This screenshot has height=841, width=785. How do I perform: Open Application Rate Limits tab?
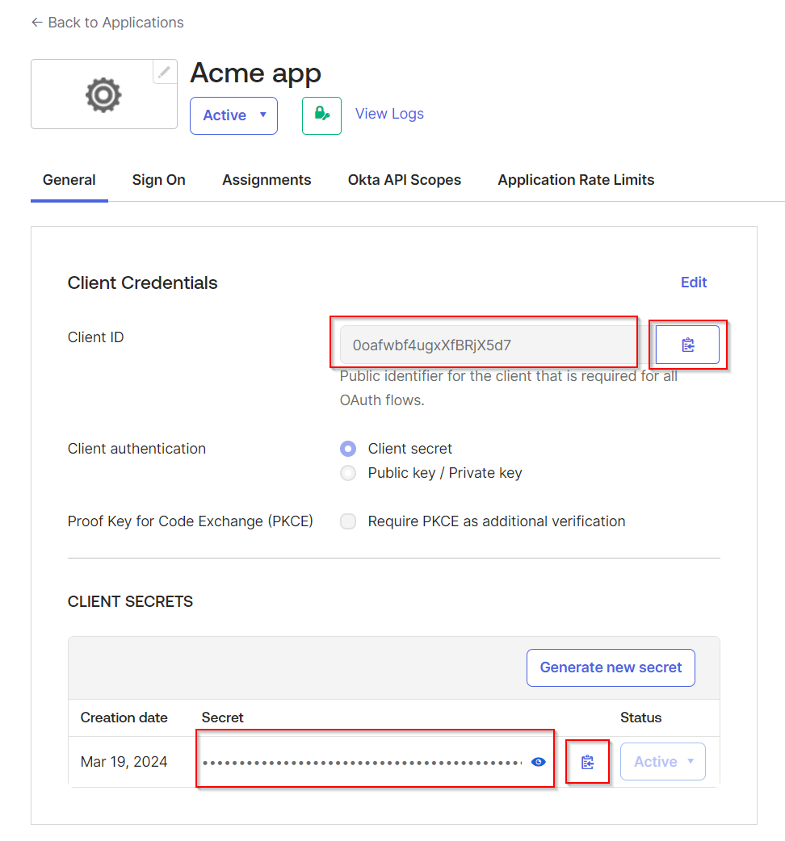point(576,180)
